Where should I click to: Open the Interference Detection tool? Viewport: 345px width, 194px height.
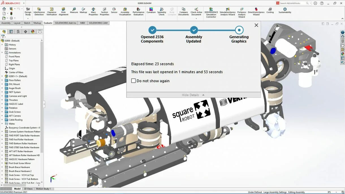click(39, 12)
